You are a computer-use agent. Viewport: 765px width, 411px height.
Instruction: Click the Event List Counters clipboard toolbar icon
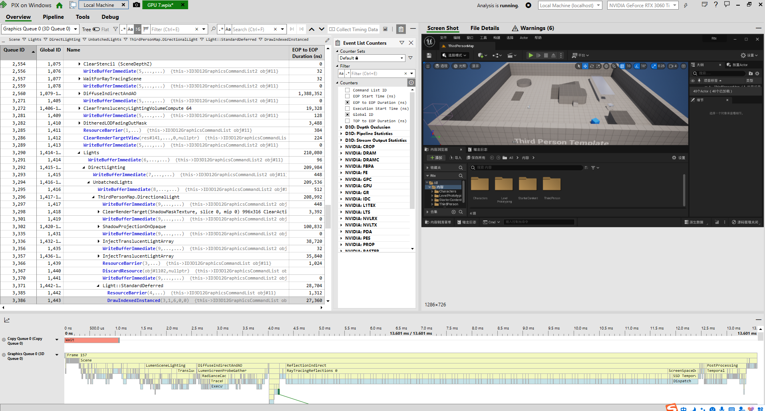(401, 29)
